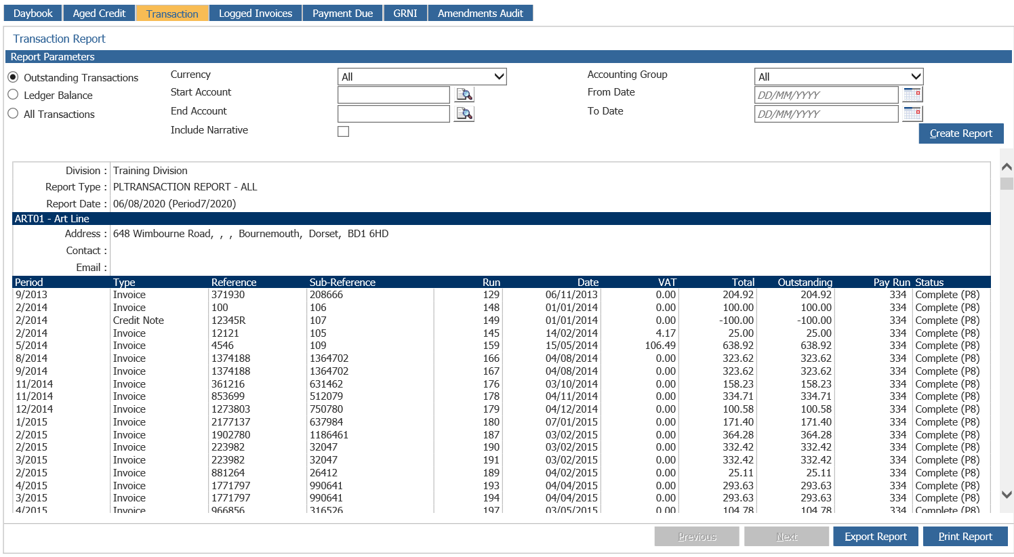Select the Ledger Balance option
1014x557 pixels.
pyautogui.click(x=12, y=95)
